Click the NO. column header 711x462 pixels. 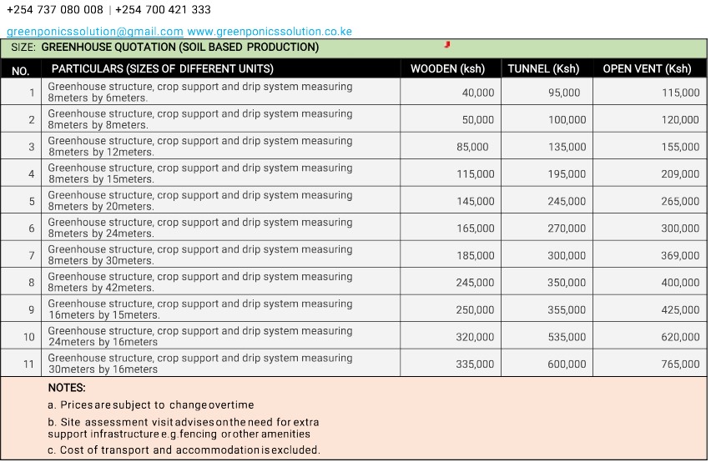click(21, 70)
